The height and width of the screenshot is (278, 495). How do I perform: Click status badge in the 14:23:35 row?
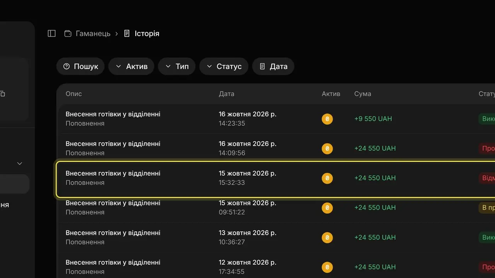(487, 119)
